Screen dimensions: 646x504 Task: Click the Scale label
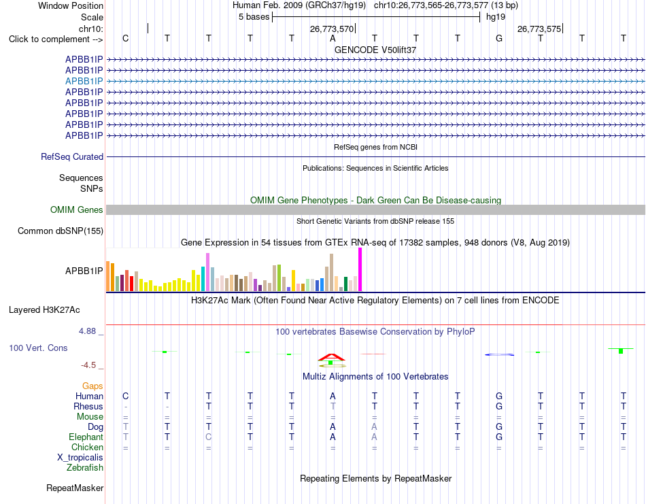pos(92,17)
